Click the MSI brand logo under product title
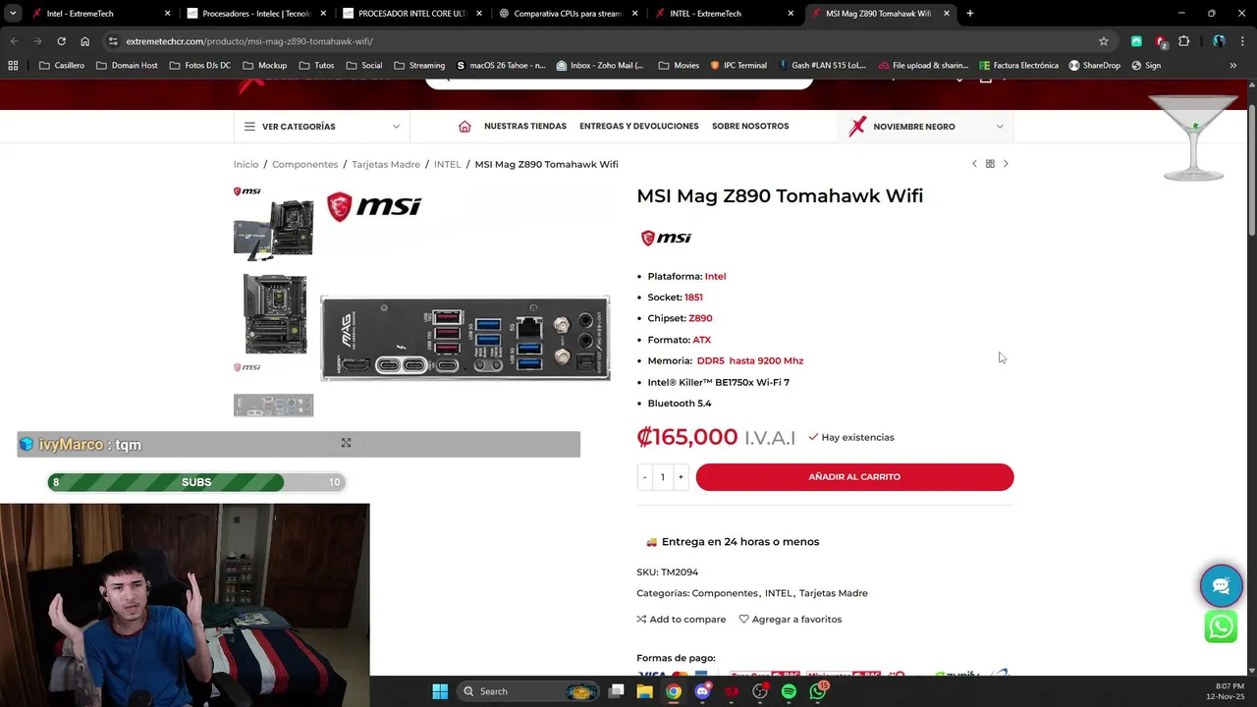This screenshot has height=707, width=1257. click(x=666, y=238)
